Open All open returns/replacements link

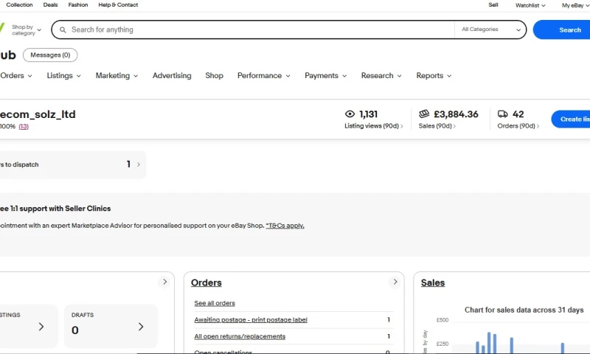tap(240, 336)
